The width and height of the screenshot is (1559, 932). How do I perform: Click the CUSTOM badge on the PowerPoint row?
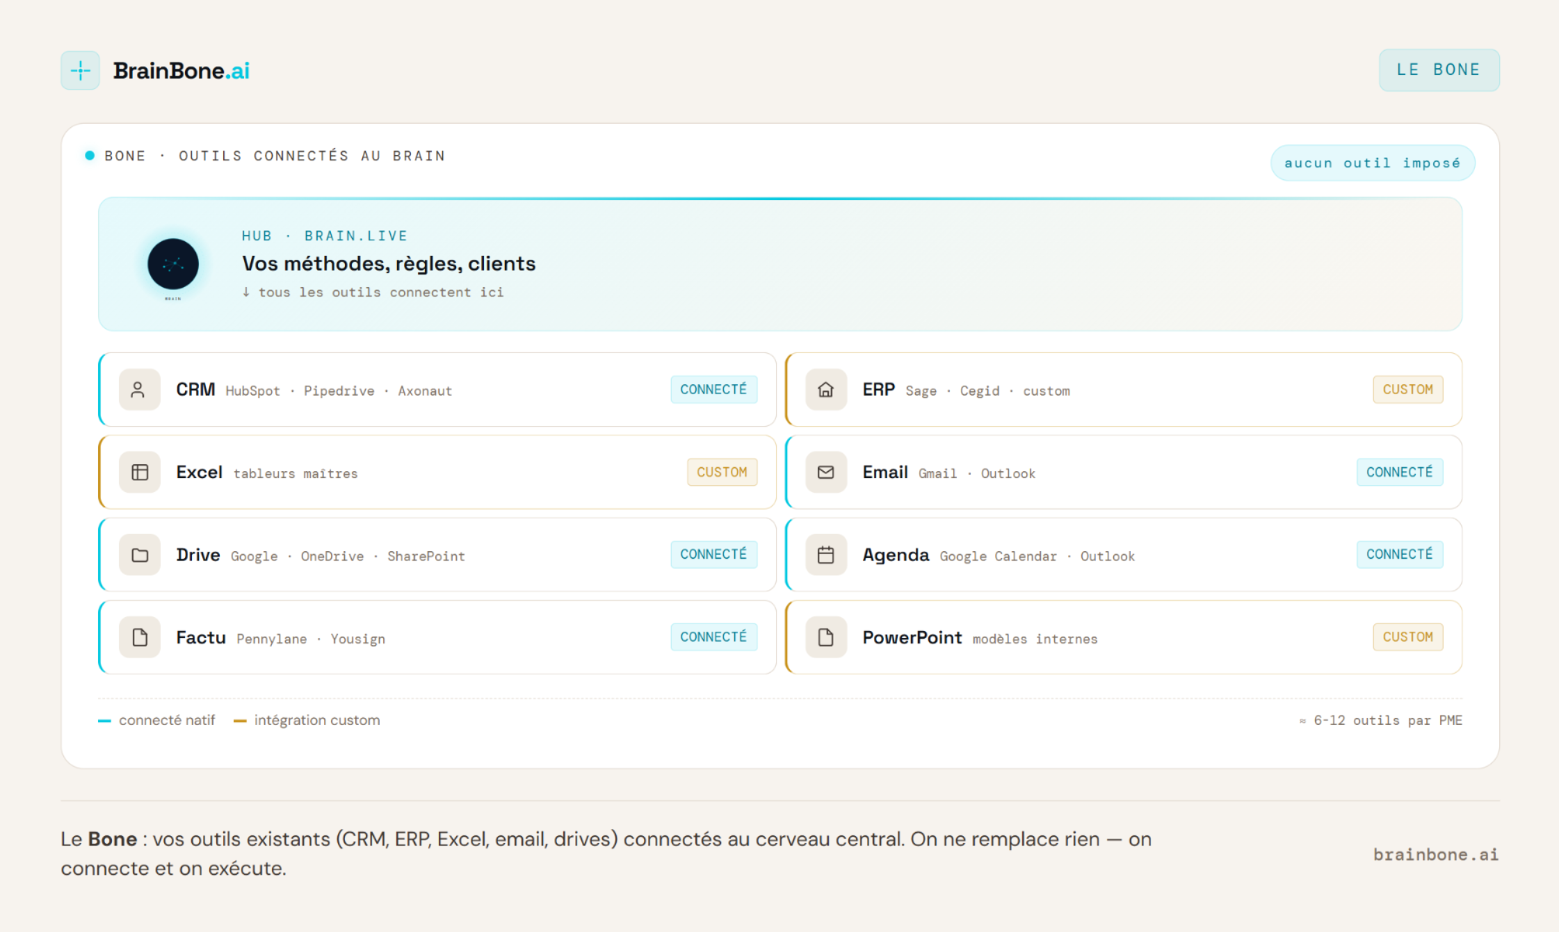[x=1408, y=637]
